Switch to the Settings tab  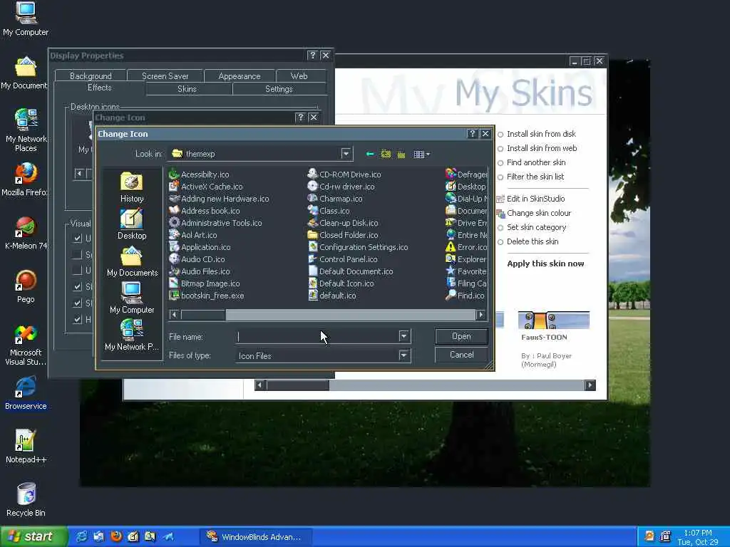pyautogui.click(x=279, y=89)
